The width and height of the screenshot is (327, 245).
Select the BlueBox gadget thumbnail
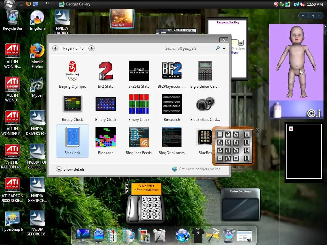[205, 137]
